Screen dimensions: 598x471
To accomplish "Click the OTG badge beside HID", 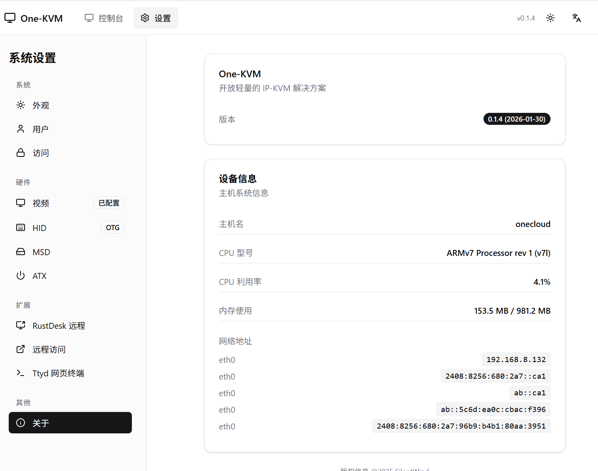I will (112, 227).
